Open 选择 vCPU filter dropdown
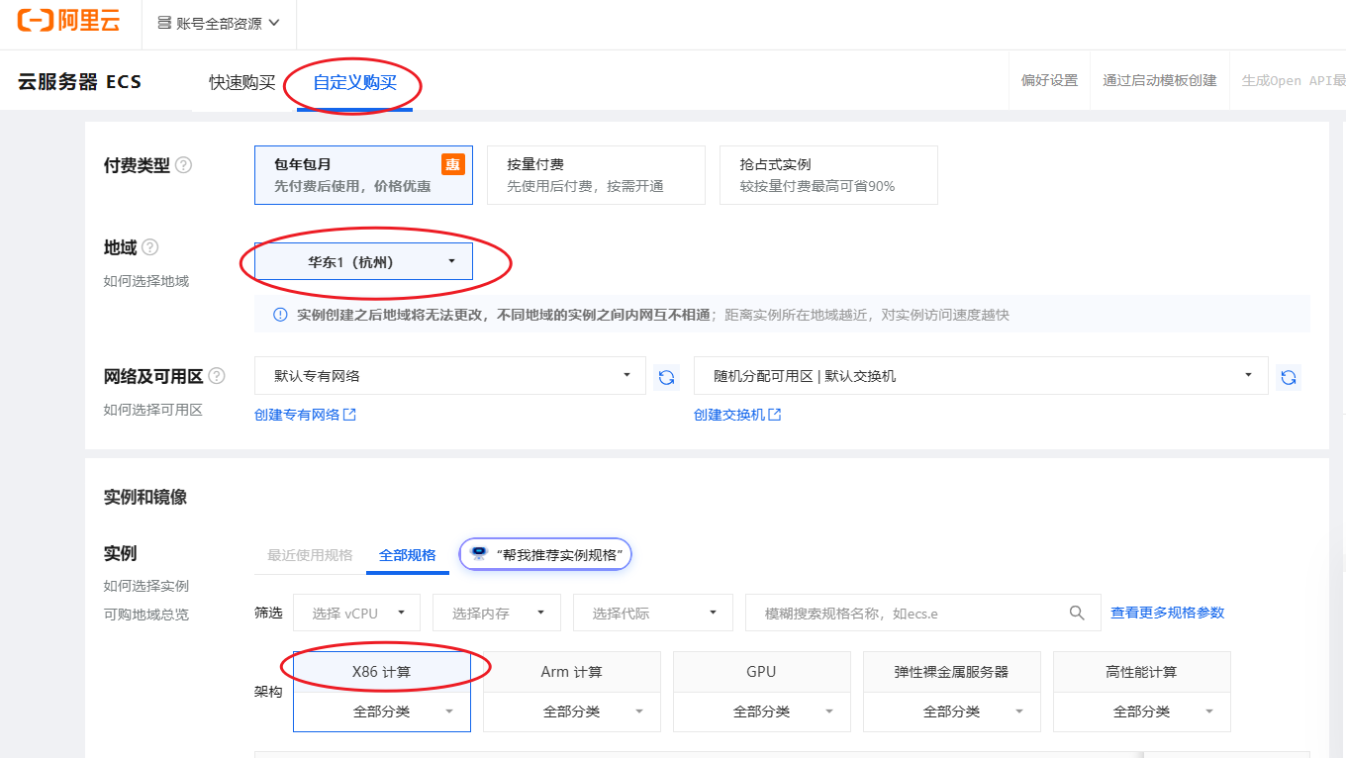This screenshot has height=758, width=1346. [x=356, y=613]
